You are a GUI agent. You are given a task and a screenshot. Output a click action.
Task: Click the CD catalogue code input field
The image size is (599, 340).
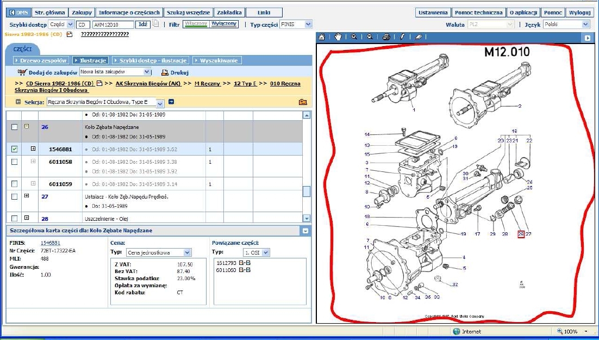(x=83, y=24)
